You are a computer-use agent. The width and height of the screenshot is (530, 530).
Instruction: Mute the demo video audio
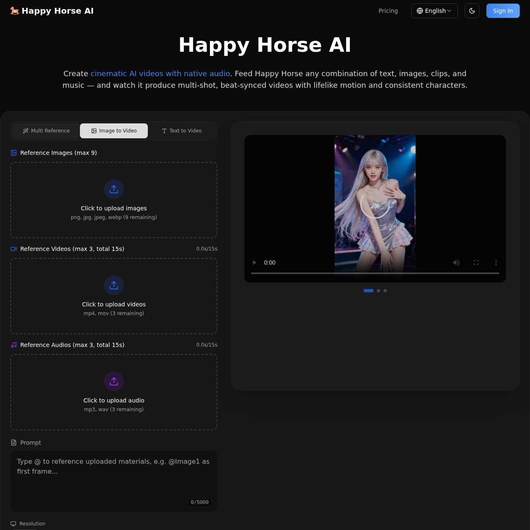(456, 263)
